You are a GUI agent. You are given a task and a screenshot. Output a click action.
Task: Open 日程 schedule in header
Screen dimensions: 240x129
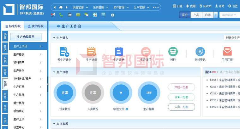pos(178,6)
